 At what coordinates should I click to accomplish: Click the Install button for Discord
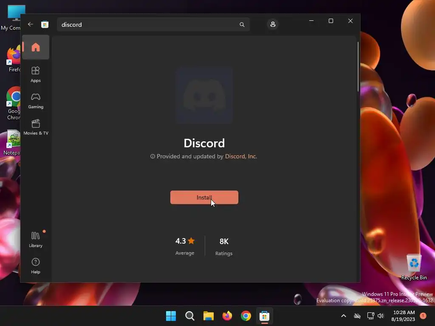click(204, 197)
